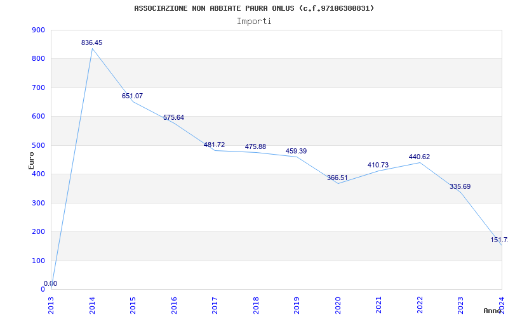508x317 pixels.
Task: Click the 2022 x-axis year label
Action: point(420,305)
